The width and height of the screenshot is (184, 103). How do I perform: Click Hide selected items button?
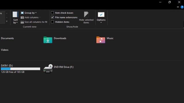[86, 17]
